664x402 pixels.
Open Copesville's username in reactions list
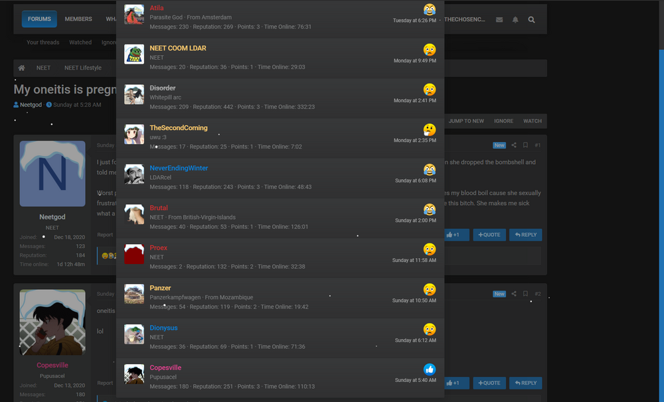pos(165,368)
